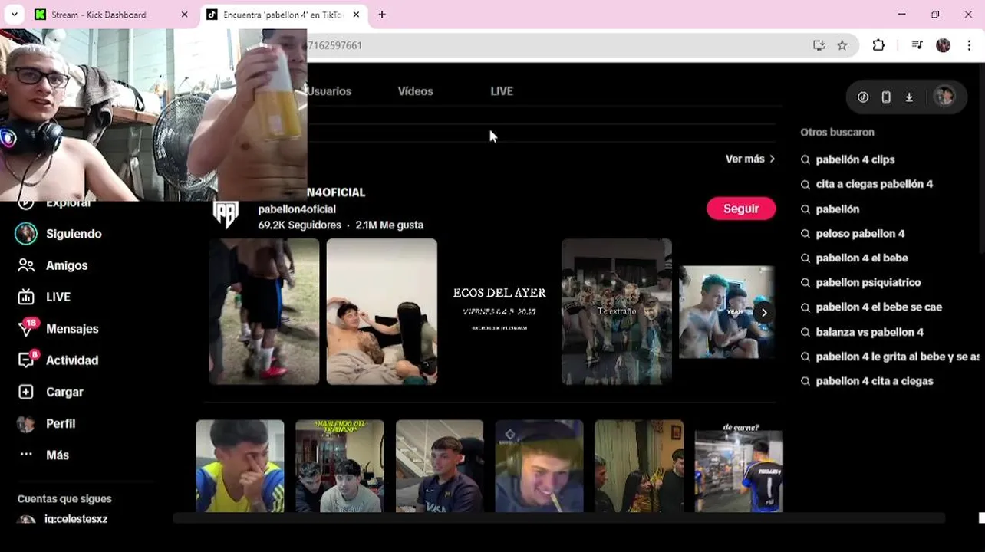Open Chrome three-dot menu
The width and height of the screenshot is (985, 552).
pos(970,45)
